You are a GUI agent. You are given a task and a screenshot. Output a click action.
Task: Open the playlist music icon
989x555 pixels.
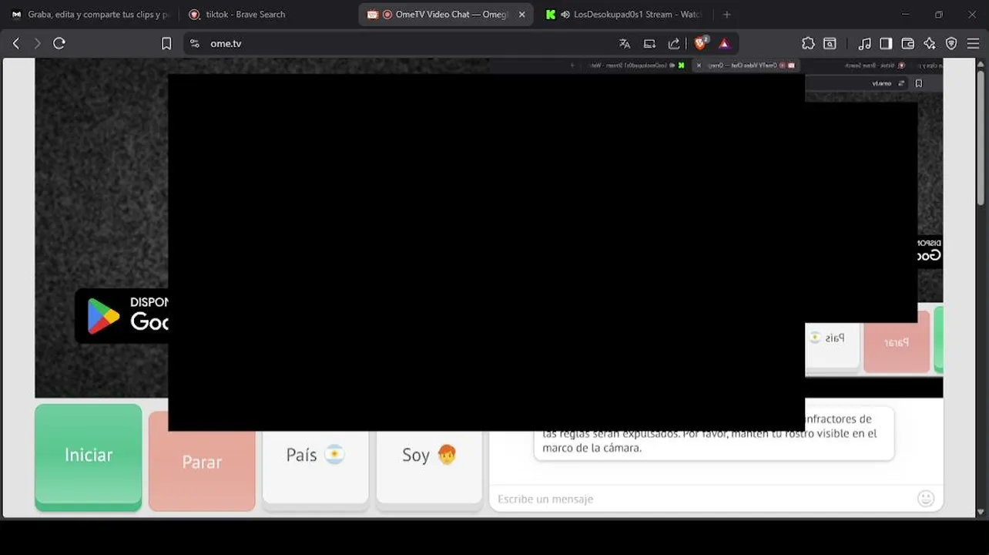pyautogui.click(x=865, y=44)
